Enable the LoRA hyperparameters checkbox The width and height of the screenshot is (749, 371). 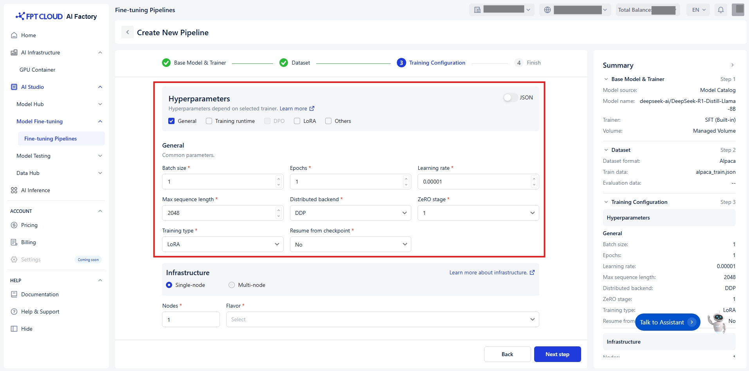(297, 121)
